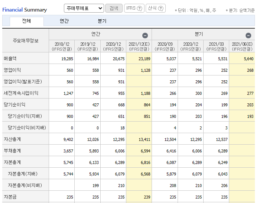Select the 2018/12 annual column header
256x203 pixels.
click(62, 46)
